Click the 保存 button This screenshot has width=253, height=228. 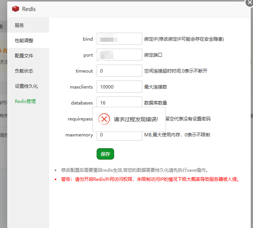click(105, 154)
